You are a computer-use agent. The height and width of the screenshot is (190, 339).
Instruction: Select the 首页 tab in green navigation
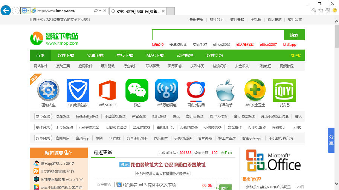40,55
